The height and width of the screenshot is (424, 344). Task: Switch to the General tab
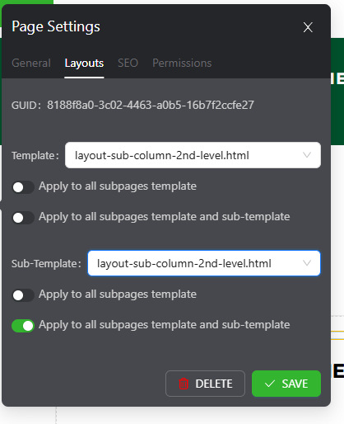[31, 64]
